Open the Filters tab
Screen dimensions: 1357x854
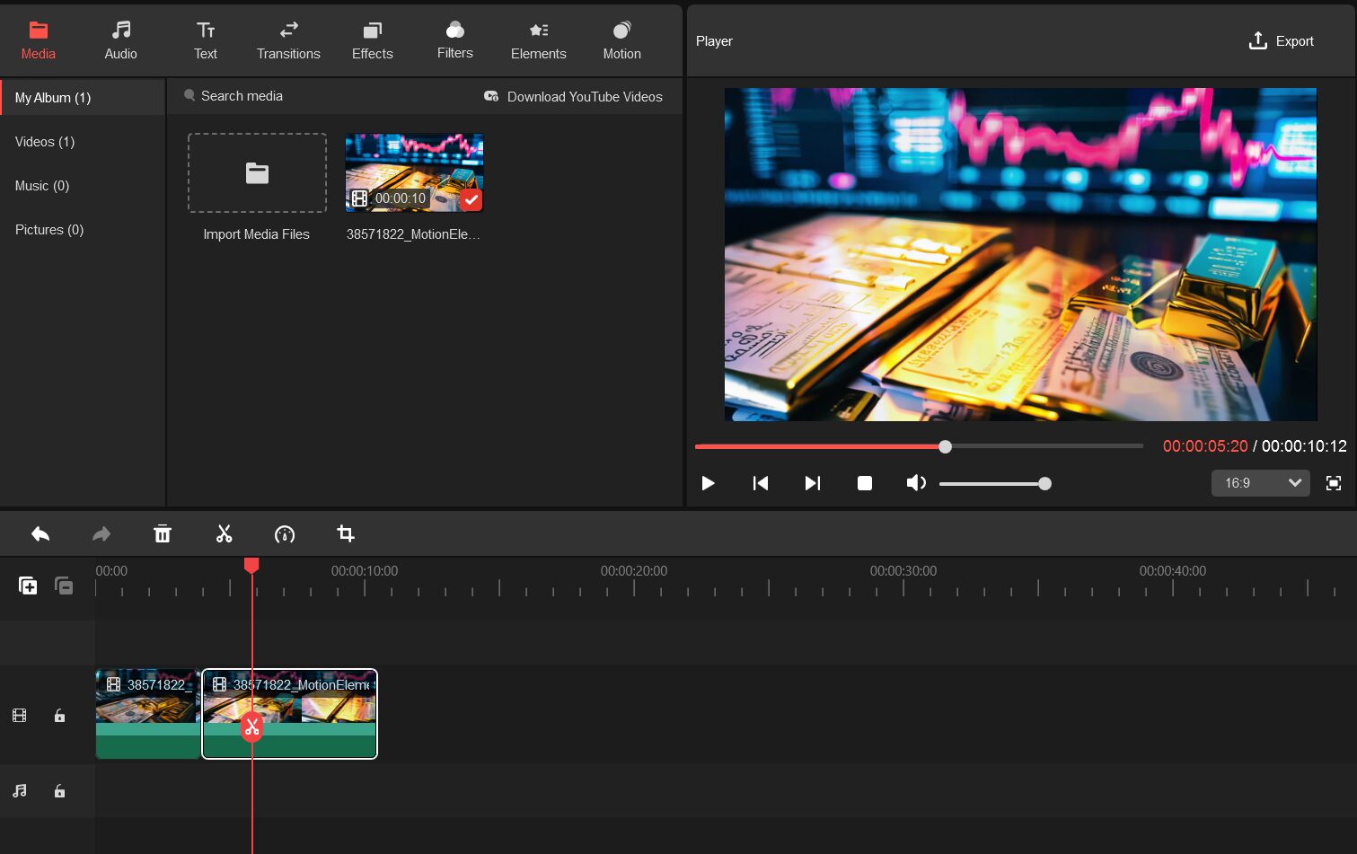pos(455,40)
